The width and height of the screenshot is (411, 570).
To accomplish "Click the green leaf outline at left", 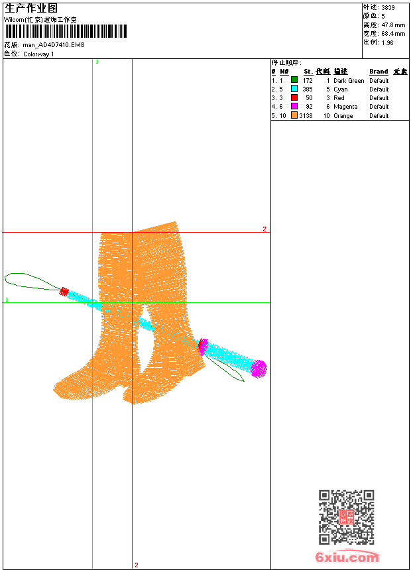I will [30, 281].
